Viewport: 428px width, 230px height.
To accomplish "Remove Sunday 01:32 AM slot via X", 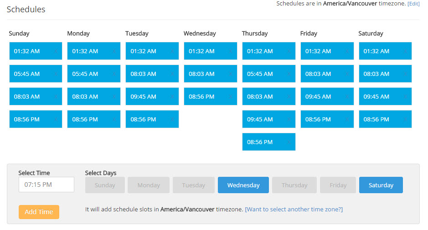I will tap(55, 51).
